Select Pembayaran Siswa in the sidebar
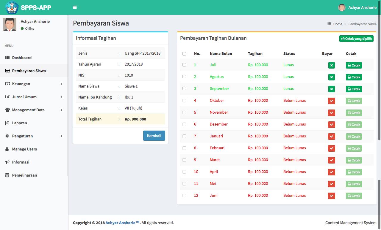The height and width of the screenshot is (230, 381). click(29, 71)
